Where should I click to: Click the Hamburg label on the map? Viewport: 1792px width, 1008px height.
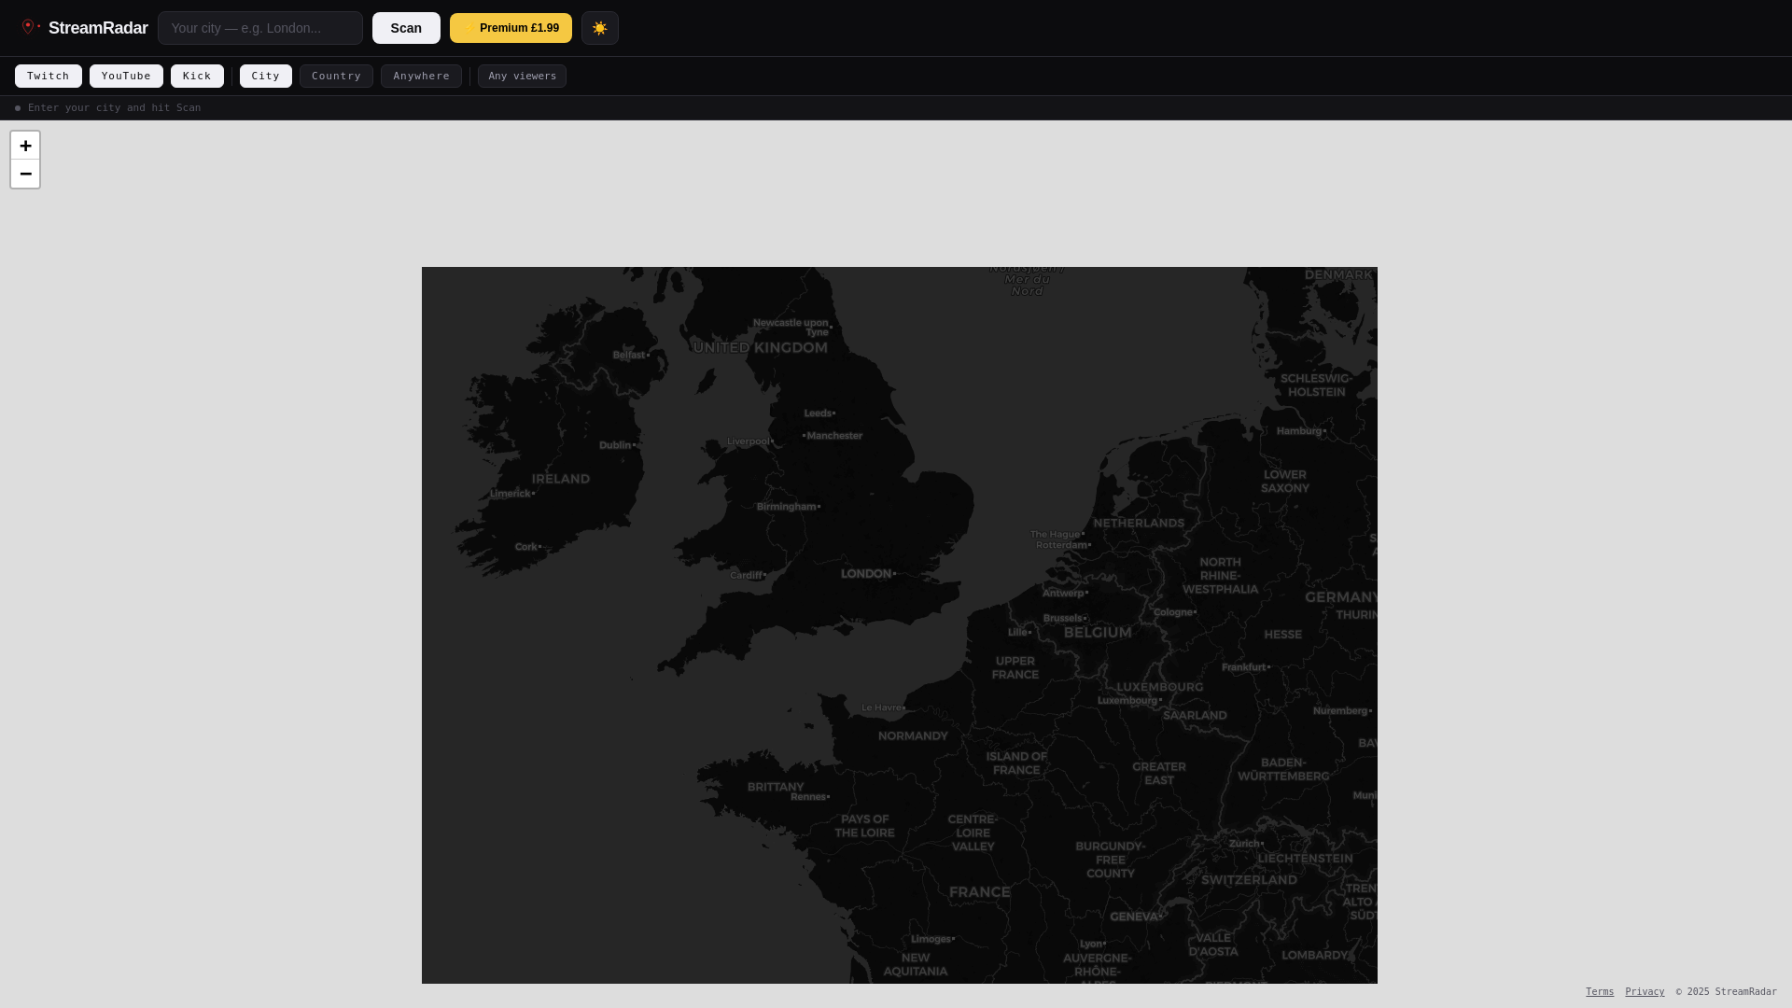(x=1299, y=431)
